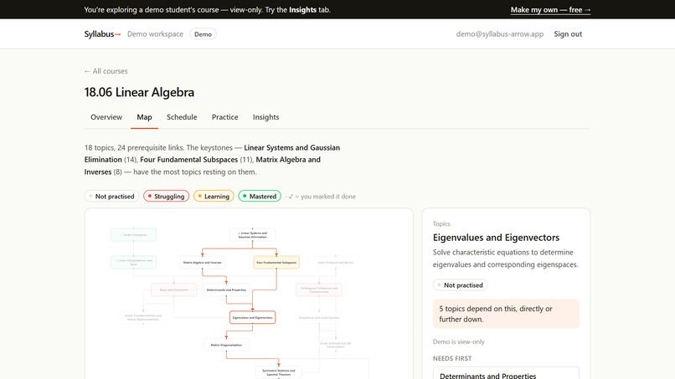This screenshot has width=675, height=379.
Task: Open the Insights tab link in the demo banner
Action: pyautogui.click(x=302, y=9)
